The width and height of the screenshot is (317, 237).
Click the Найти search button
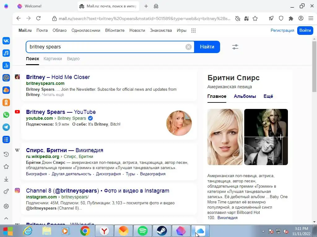coord(207,47)
